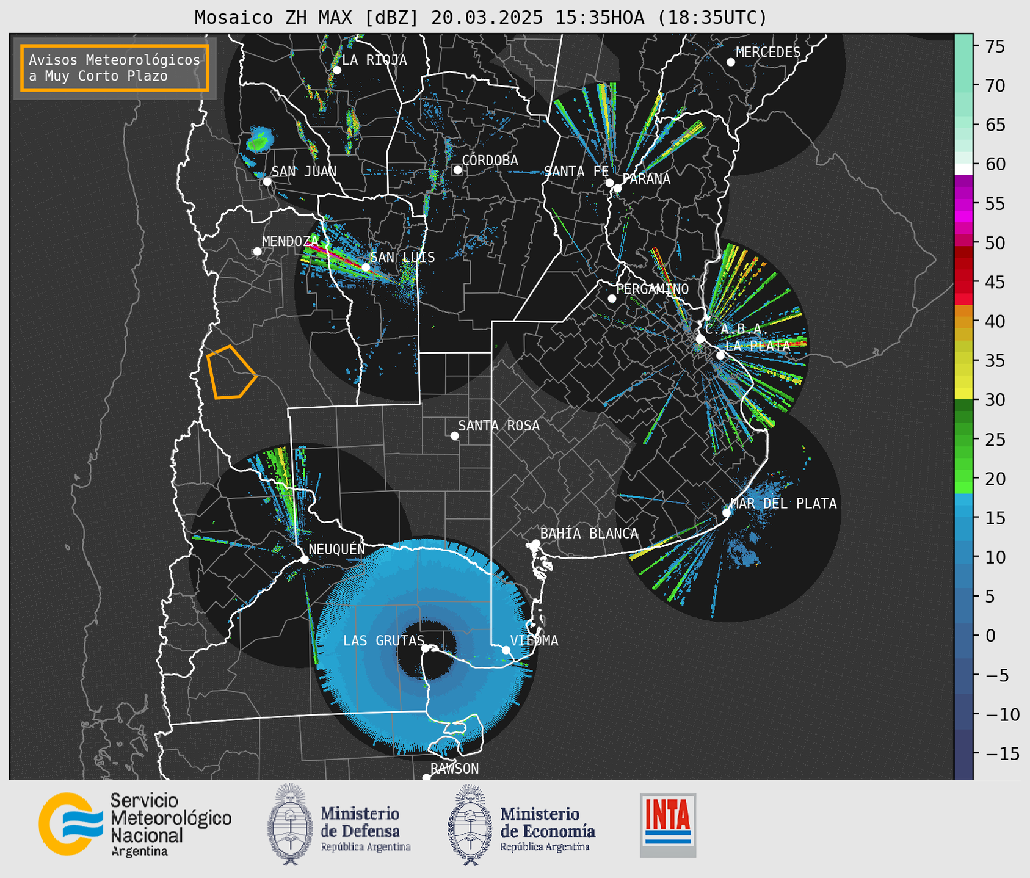This screenshot has width=1030, height=878.
Task: Click the map title Mosaico ZH MAX
Action: 481,17
